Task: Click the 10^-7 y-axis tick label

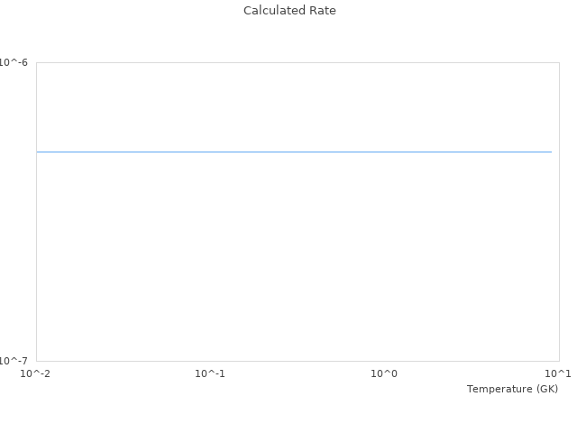Action: (x=14, y=361)
